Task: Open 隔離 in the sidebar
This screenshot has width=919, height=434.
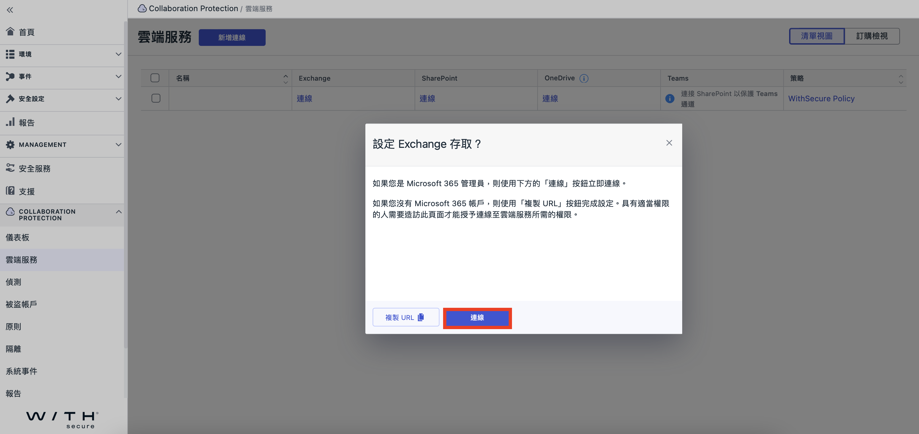Action: [x=62, y=349]
